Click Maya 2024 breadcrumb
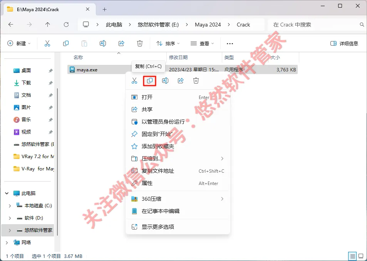 point(208,25)
